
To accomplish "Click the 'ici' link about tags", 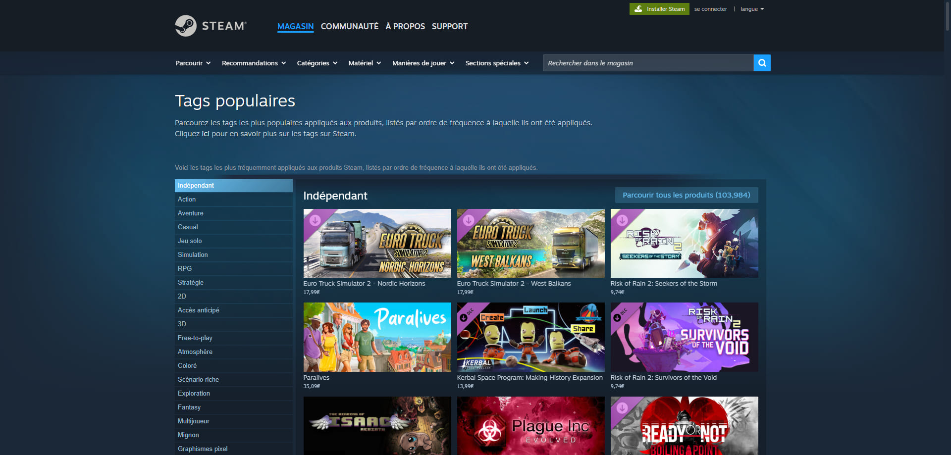I will pos(206,134).
